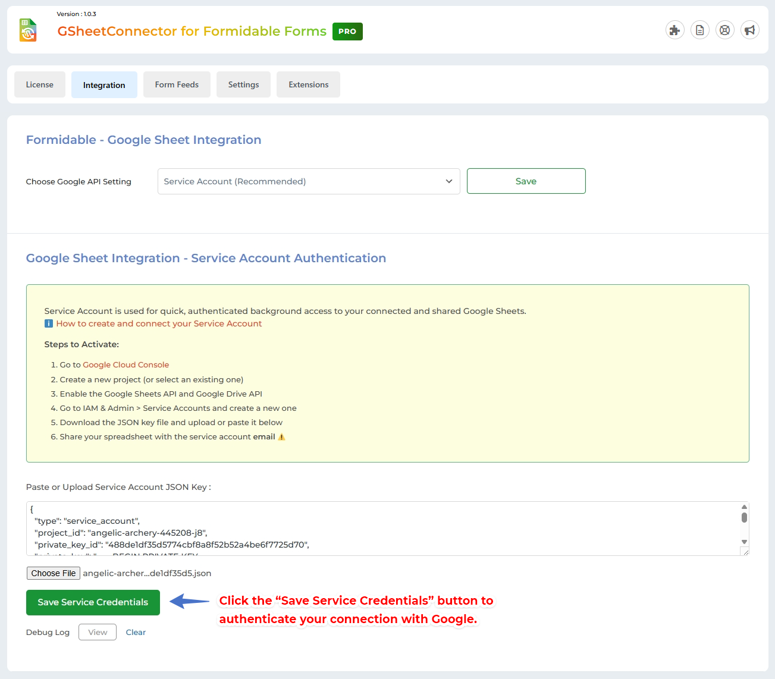Clear the Debug Log
Screen dimensions: 775x679
tap(136, 632)
